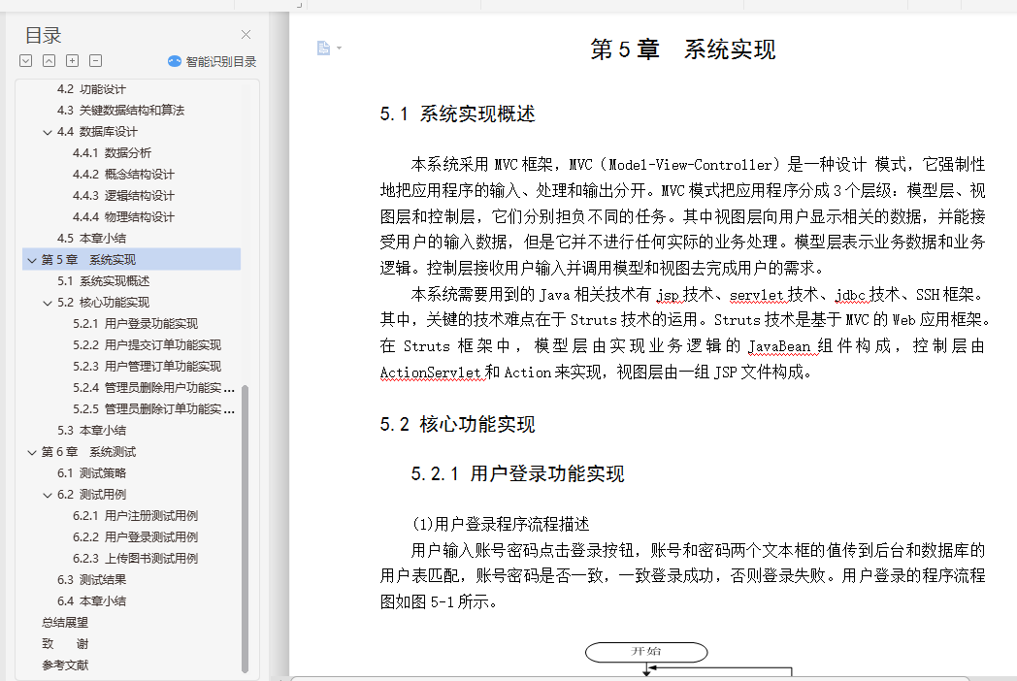
Task: Click the underlined word jdbc in the document
Action: click(850, 295)
